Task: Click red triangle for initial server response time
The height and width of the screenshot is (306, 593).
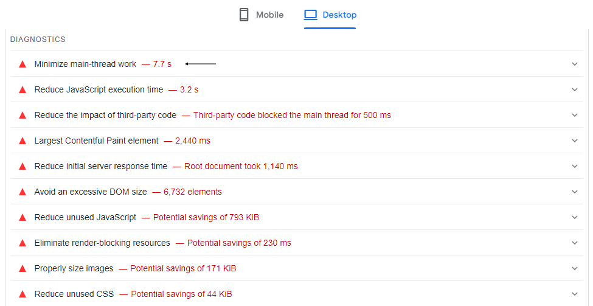Action: click(23, 166)
